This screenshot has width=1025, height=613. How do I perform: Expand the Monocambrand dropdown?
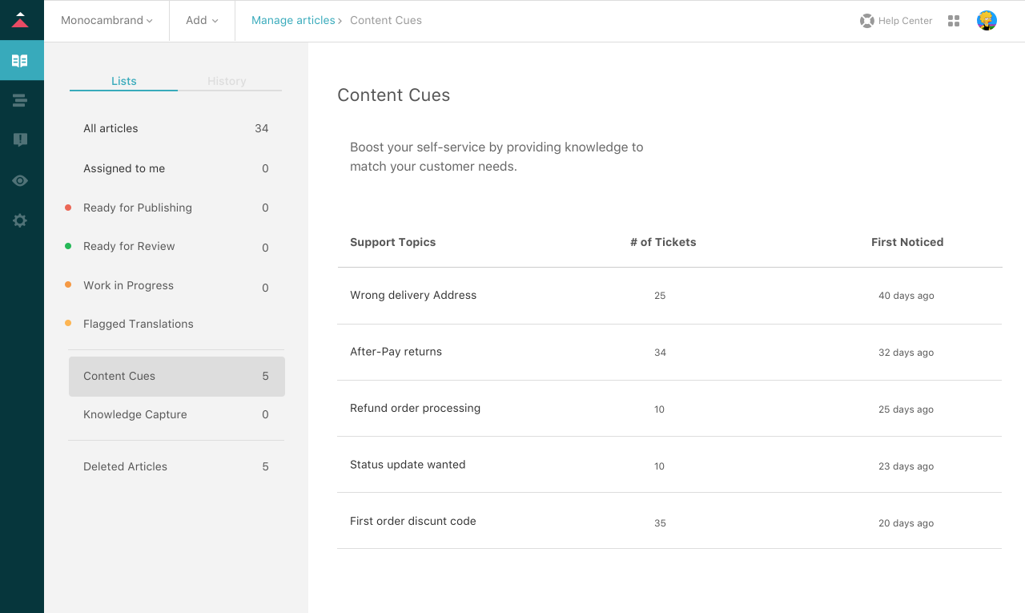(107, 20)
